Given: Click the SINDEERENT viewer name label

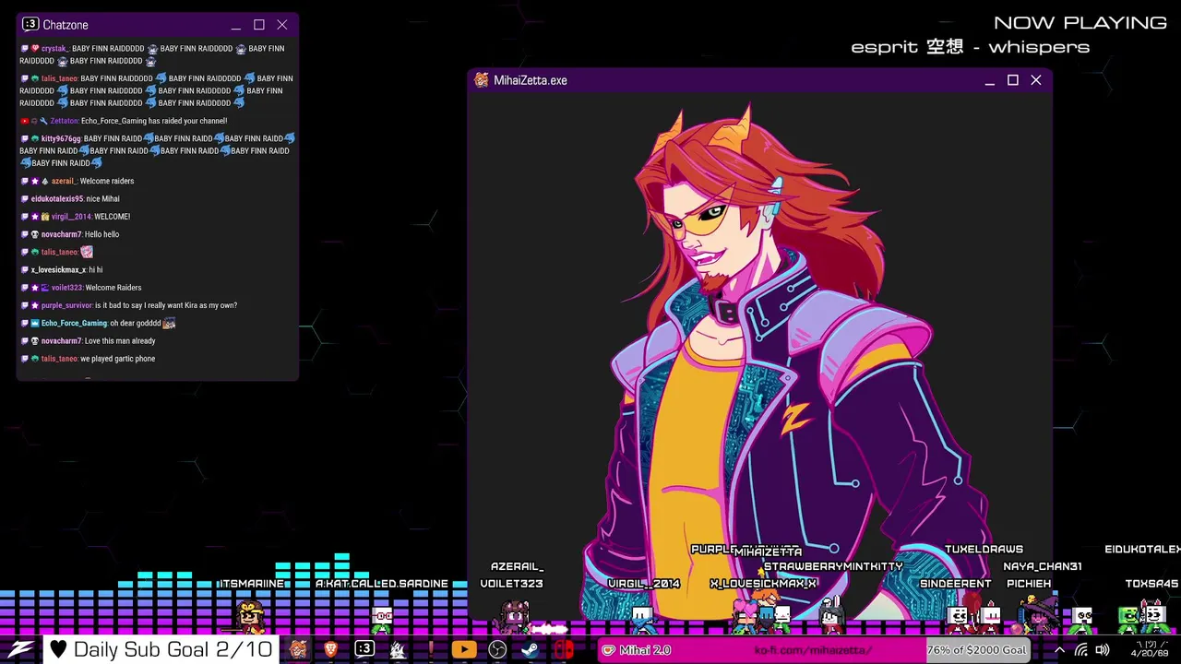Looking at the screenshot, I should [955, 584].
